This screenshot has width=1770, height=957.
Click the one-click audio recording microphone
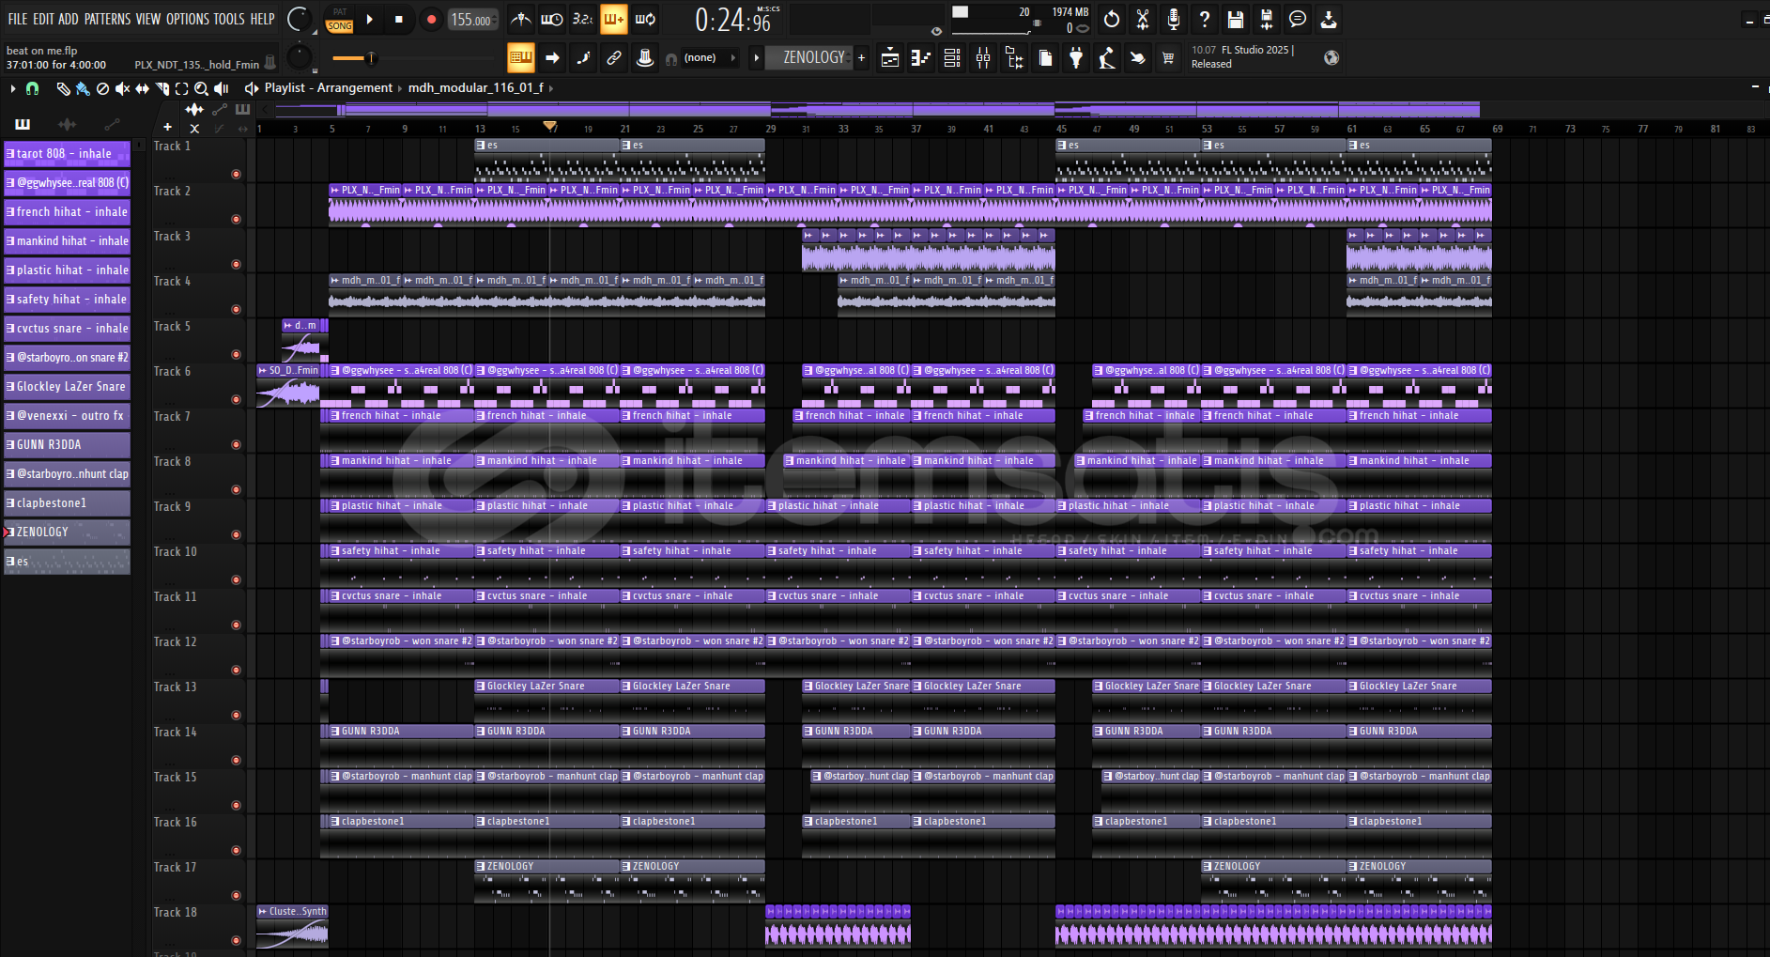(x=1174, y=19)
